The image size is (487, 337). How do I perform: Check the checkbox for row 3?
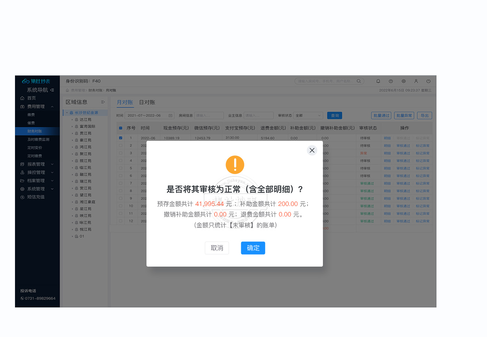coord(121,153)
